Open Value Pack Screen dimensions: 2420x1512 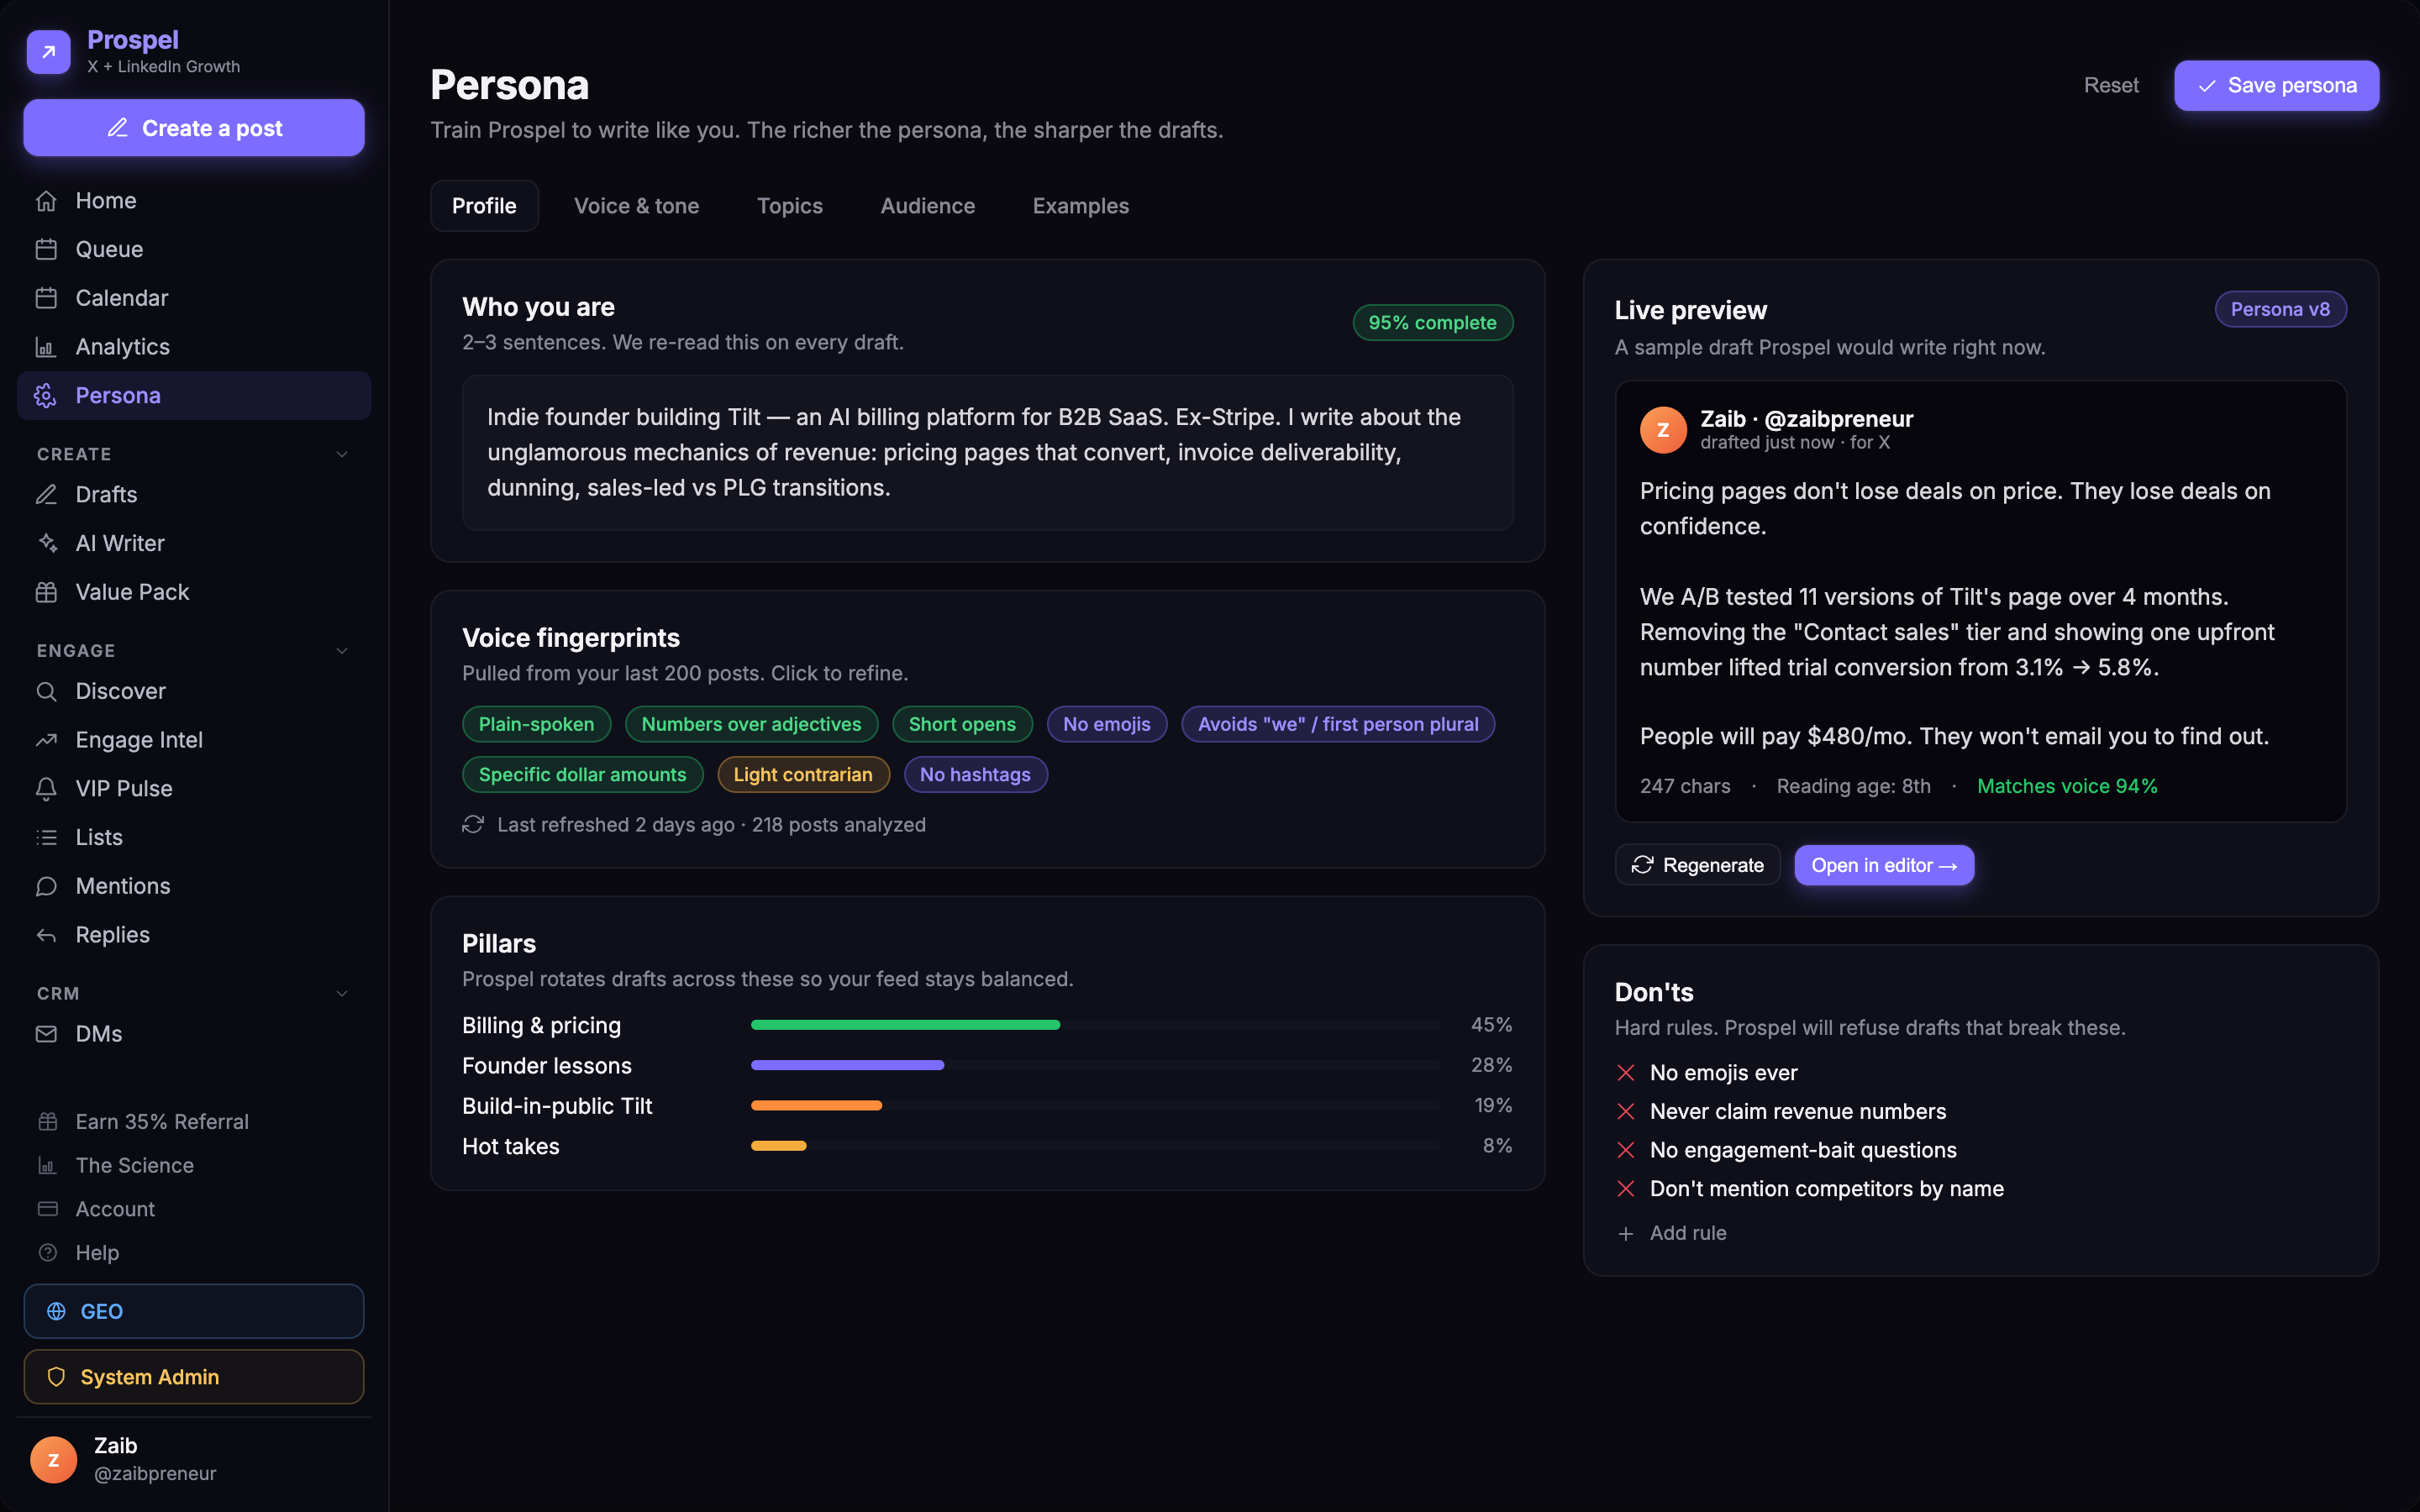[x=194, y=592]
